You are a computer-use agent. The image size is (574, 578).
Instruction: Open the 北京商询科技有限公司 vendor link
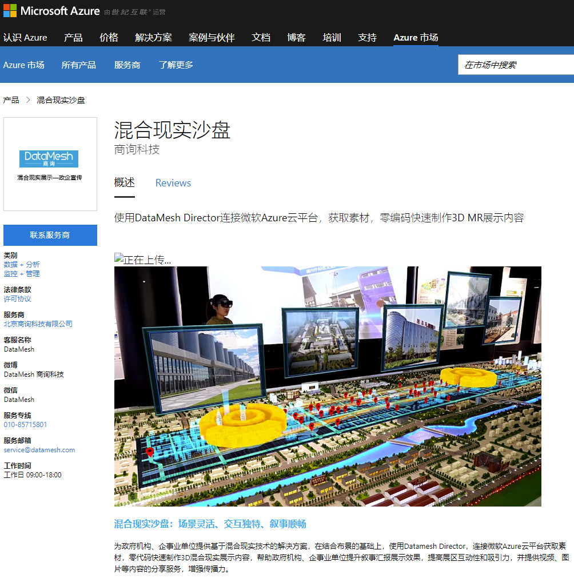pos(38,324)
